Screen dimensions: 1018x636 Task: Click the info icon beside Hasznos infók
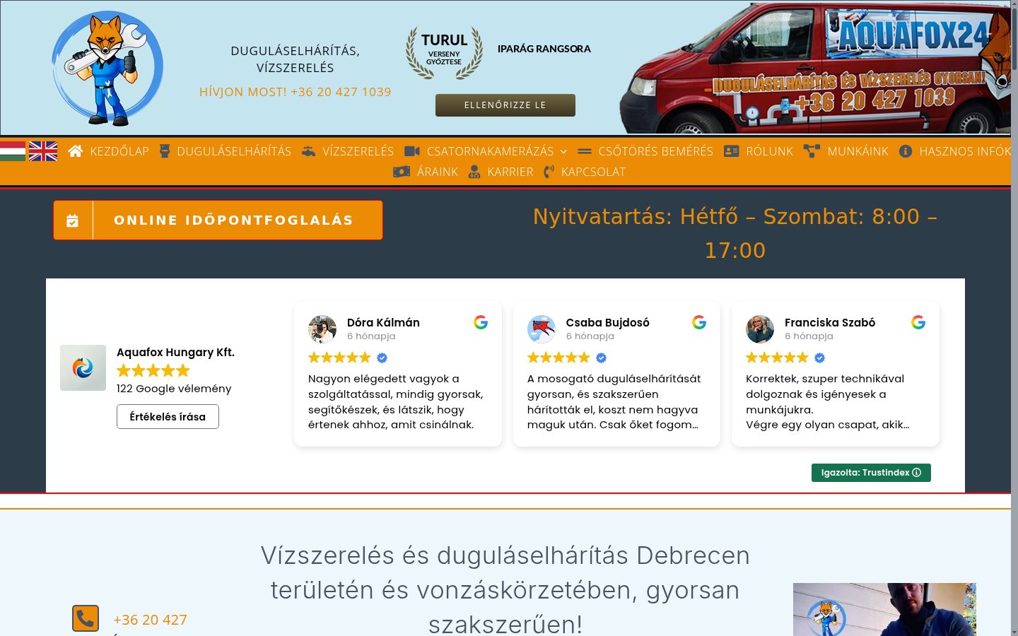pos(906,151)
